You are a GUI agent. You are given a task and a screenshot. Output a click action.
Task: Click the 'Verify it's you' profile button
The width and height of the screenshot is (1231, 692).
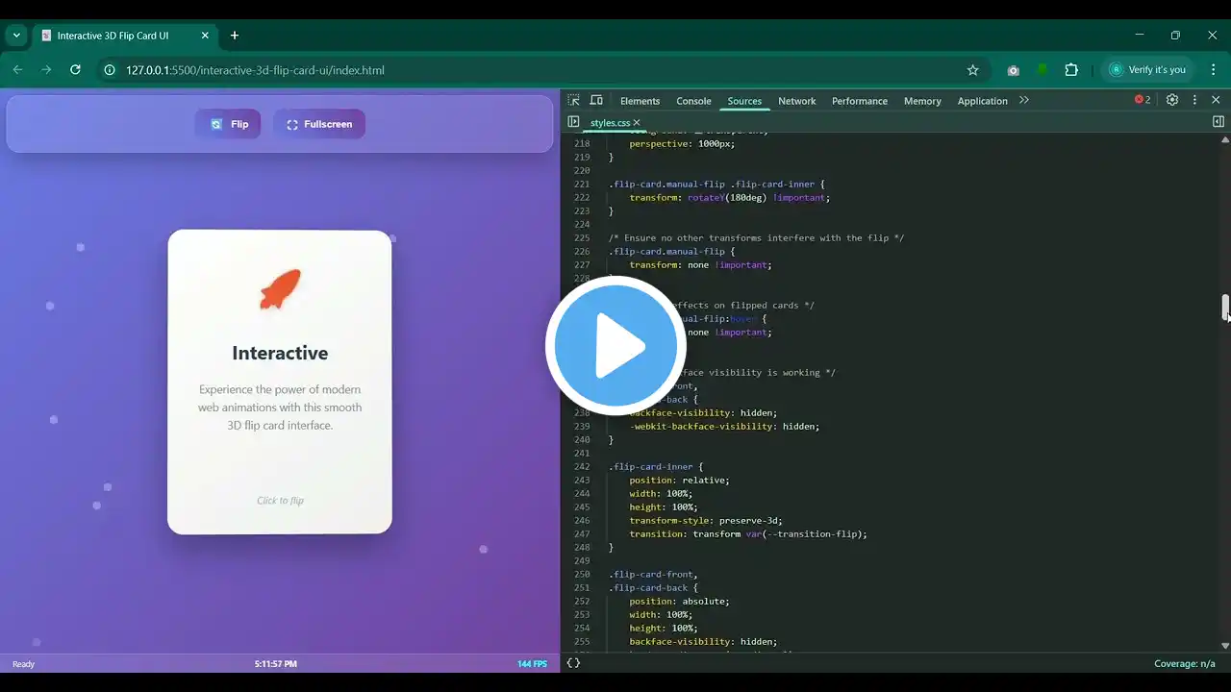pyautogui.click(x=1146, y=70)
